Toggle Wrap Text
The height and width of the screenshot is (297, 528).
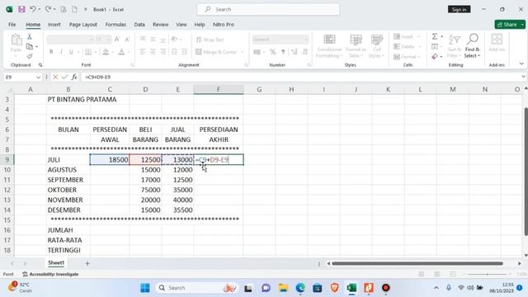(210, 40)
